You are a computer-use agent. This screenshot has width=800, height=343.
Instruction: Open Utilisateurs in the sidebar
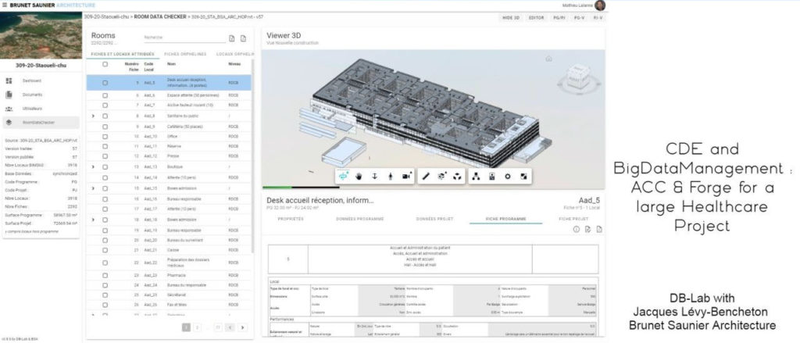tap(41, 109)
